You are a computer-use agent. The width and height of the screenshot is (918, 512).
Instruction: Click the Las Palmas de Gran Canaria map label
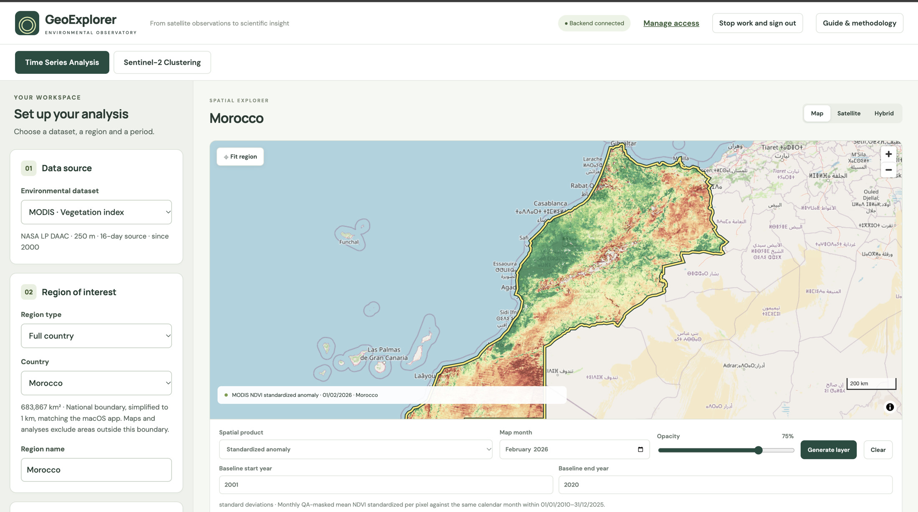pyautogui.click(x=384, y=354)
